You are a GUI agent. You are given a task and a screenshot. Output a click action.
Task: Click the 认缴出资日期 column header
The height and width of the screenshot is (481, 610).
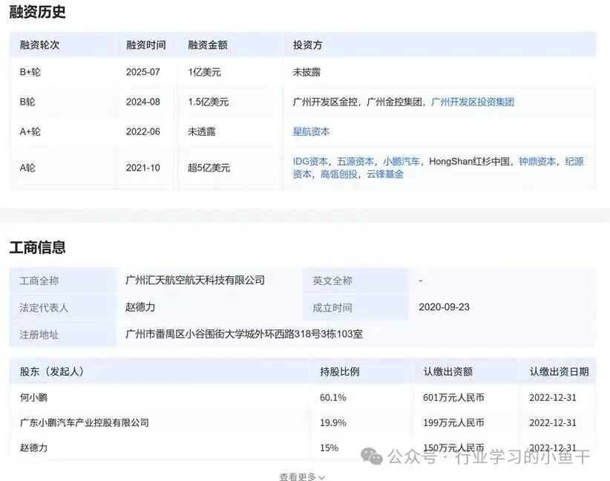tap(559, 371)
